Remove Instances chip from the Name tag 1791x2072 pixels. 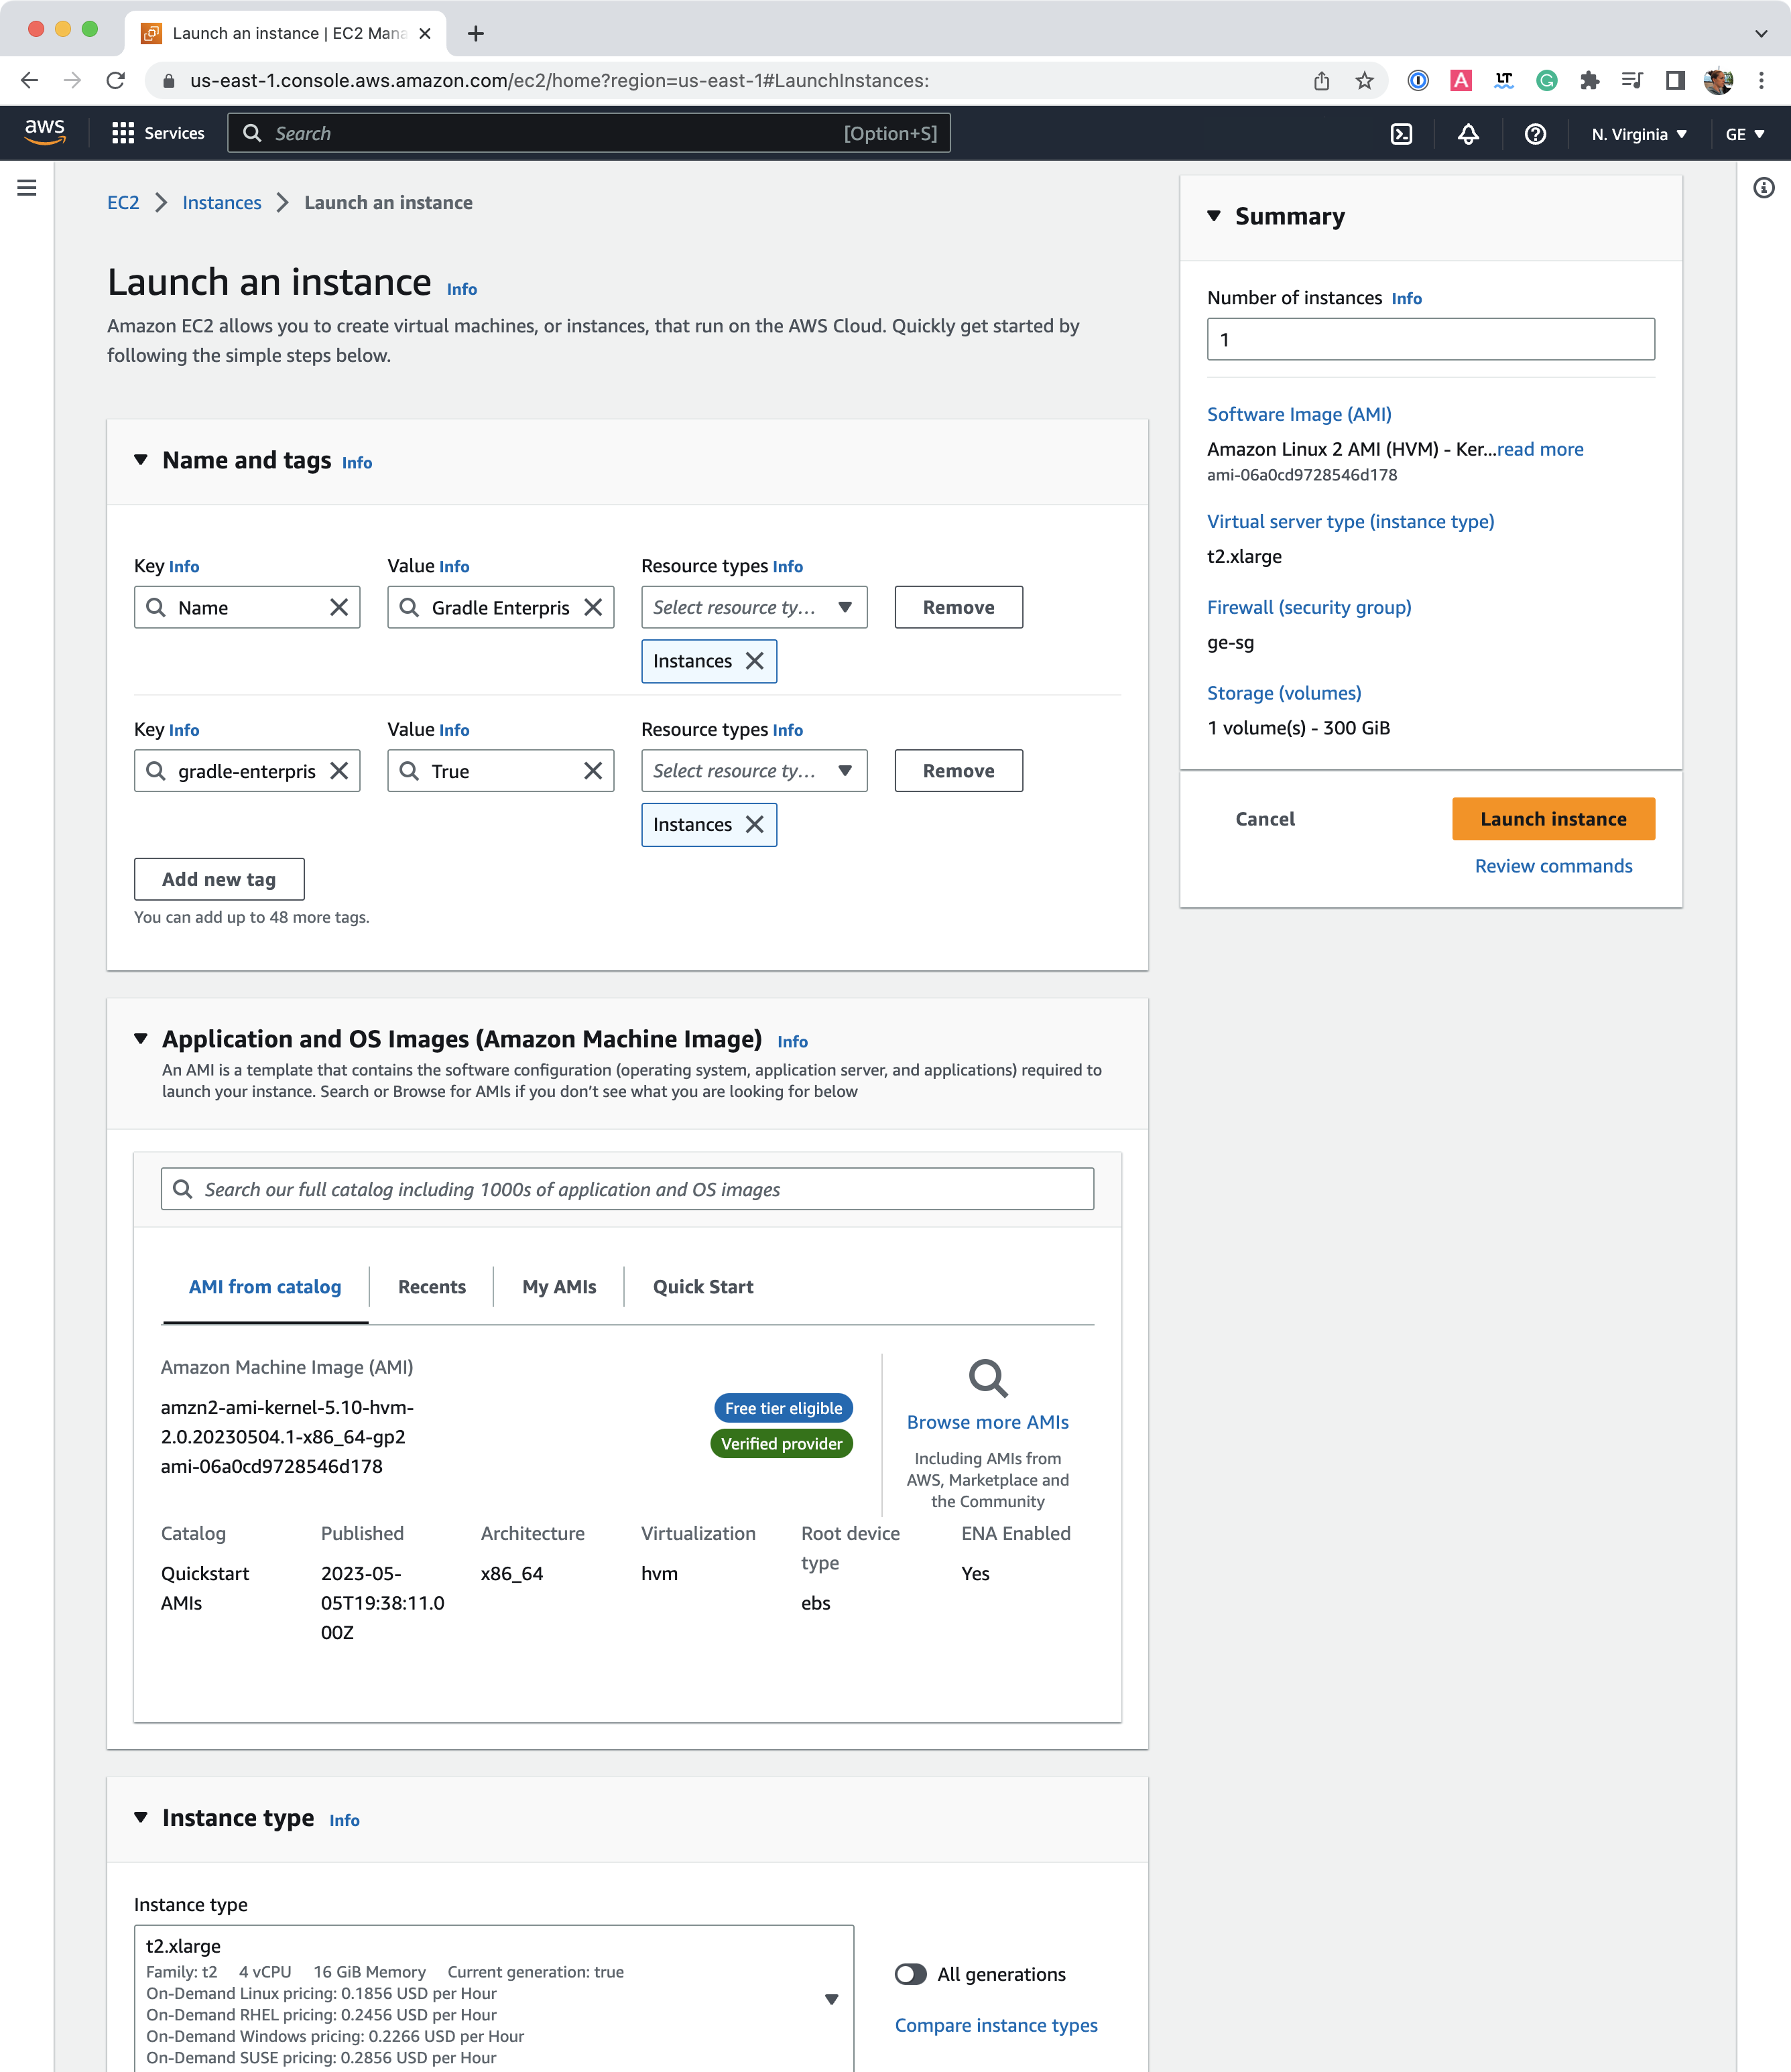click(x=755, y=661)
